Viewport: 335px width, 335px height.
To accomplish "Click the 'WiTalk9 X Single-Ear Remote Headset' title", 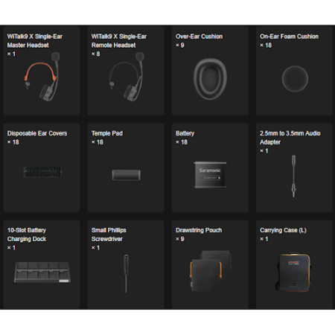I will point(119,41).
